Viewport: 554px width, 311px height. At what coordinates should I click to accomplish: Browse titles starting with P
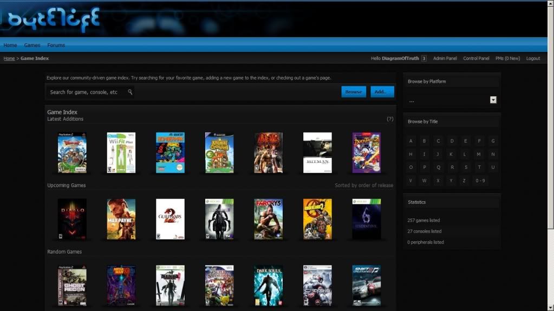coord(425,167)
